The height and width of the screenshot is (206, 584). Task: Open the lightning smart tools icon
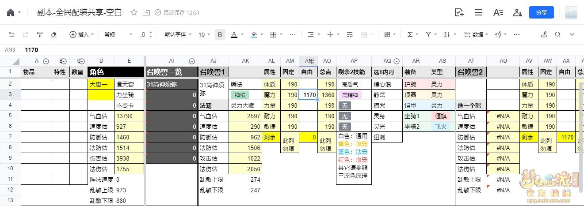pyautogui.click(x=498, y=34)
